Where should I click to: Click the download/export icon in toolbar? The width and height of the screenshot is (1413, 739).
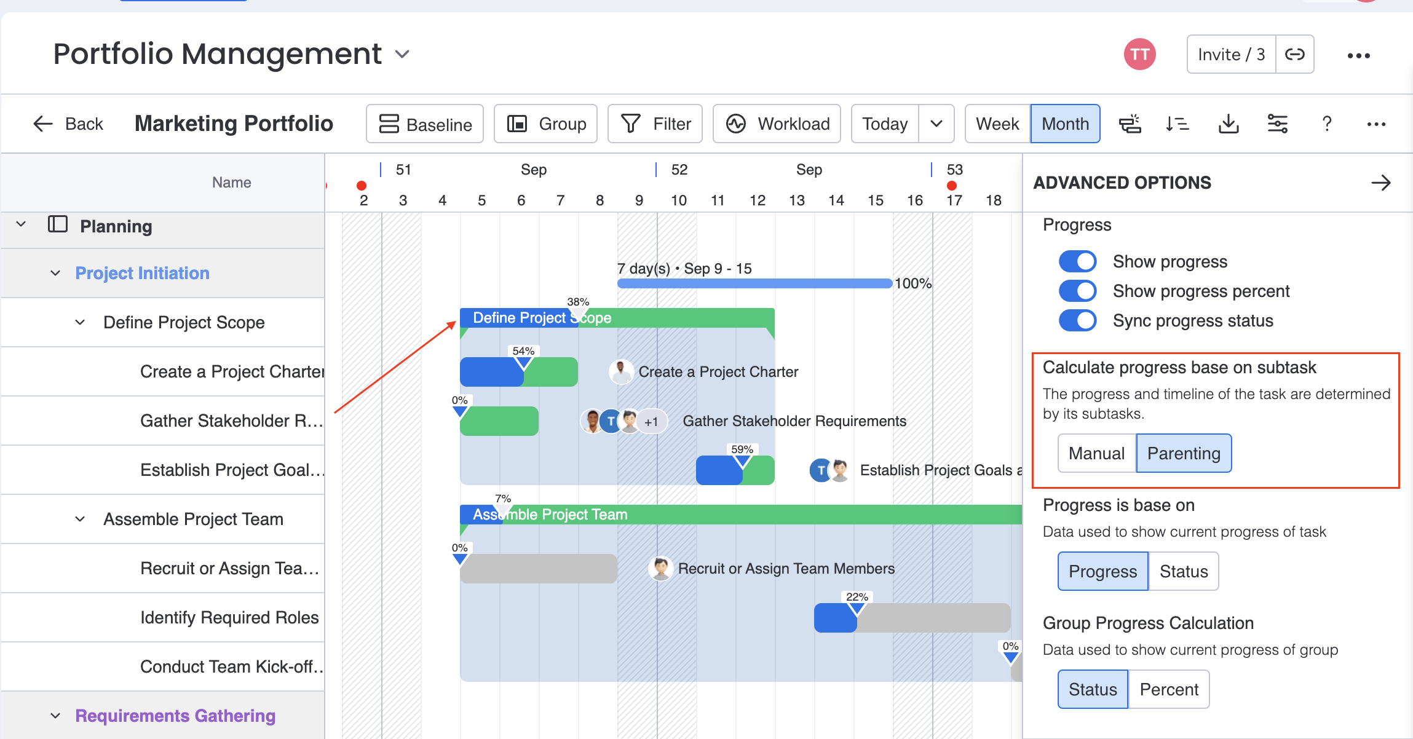pyautogui.click(x=1228, y=124)
